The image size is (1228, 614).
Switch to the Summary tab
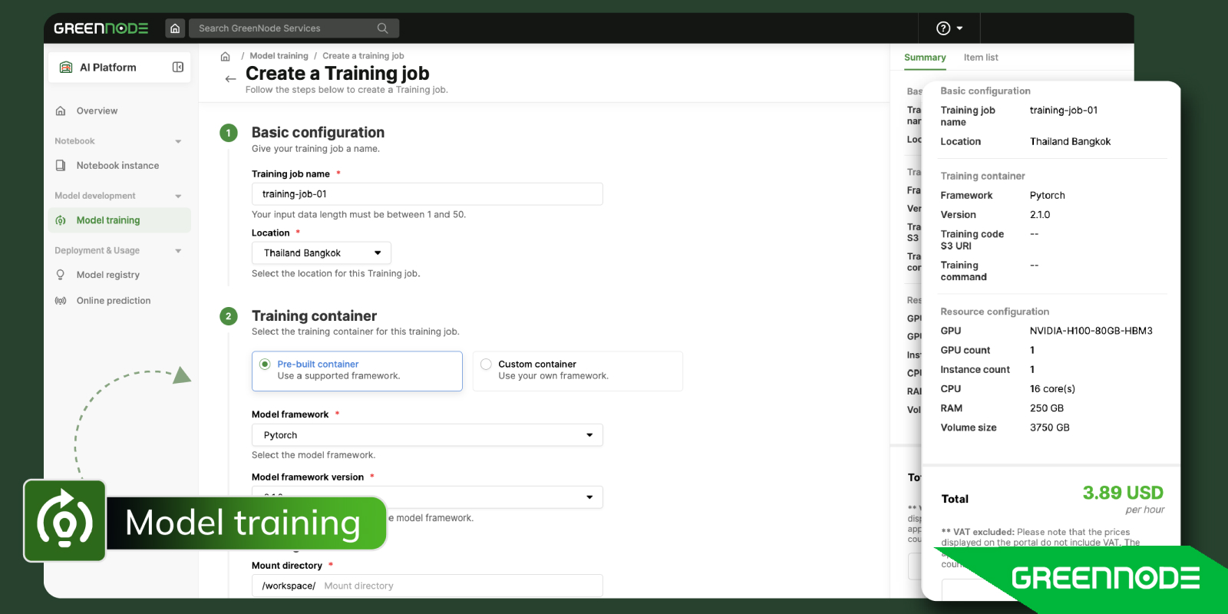point(925,58)
